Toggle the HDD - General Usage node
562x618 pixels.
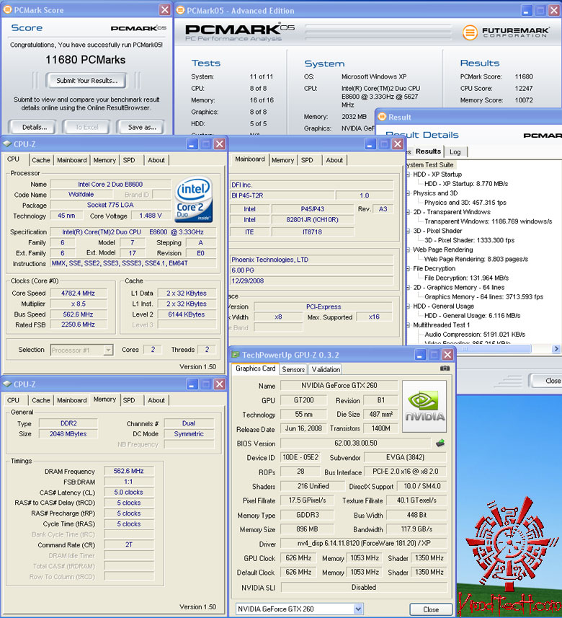409,306
